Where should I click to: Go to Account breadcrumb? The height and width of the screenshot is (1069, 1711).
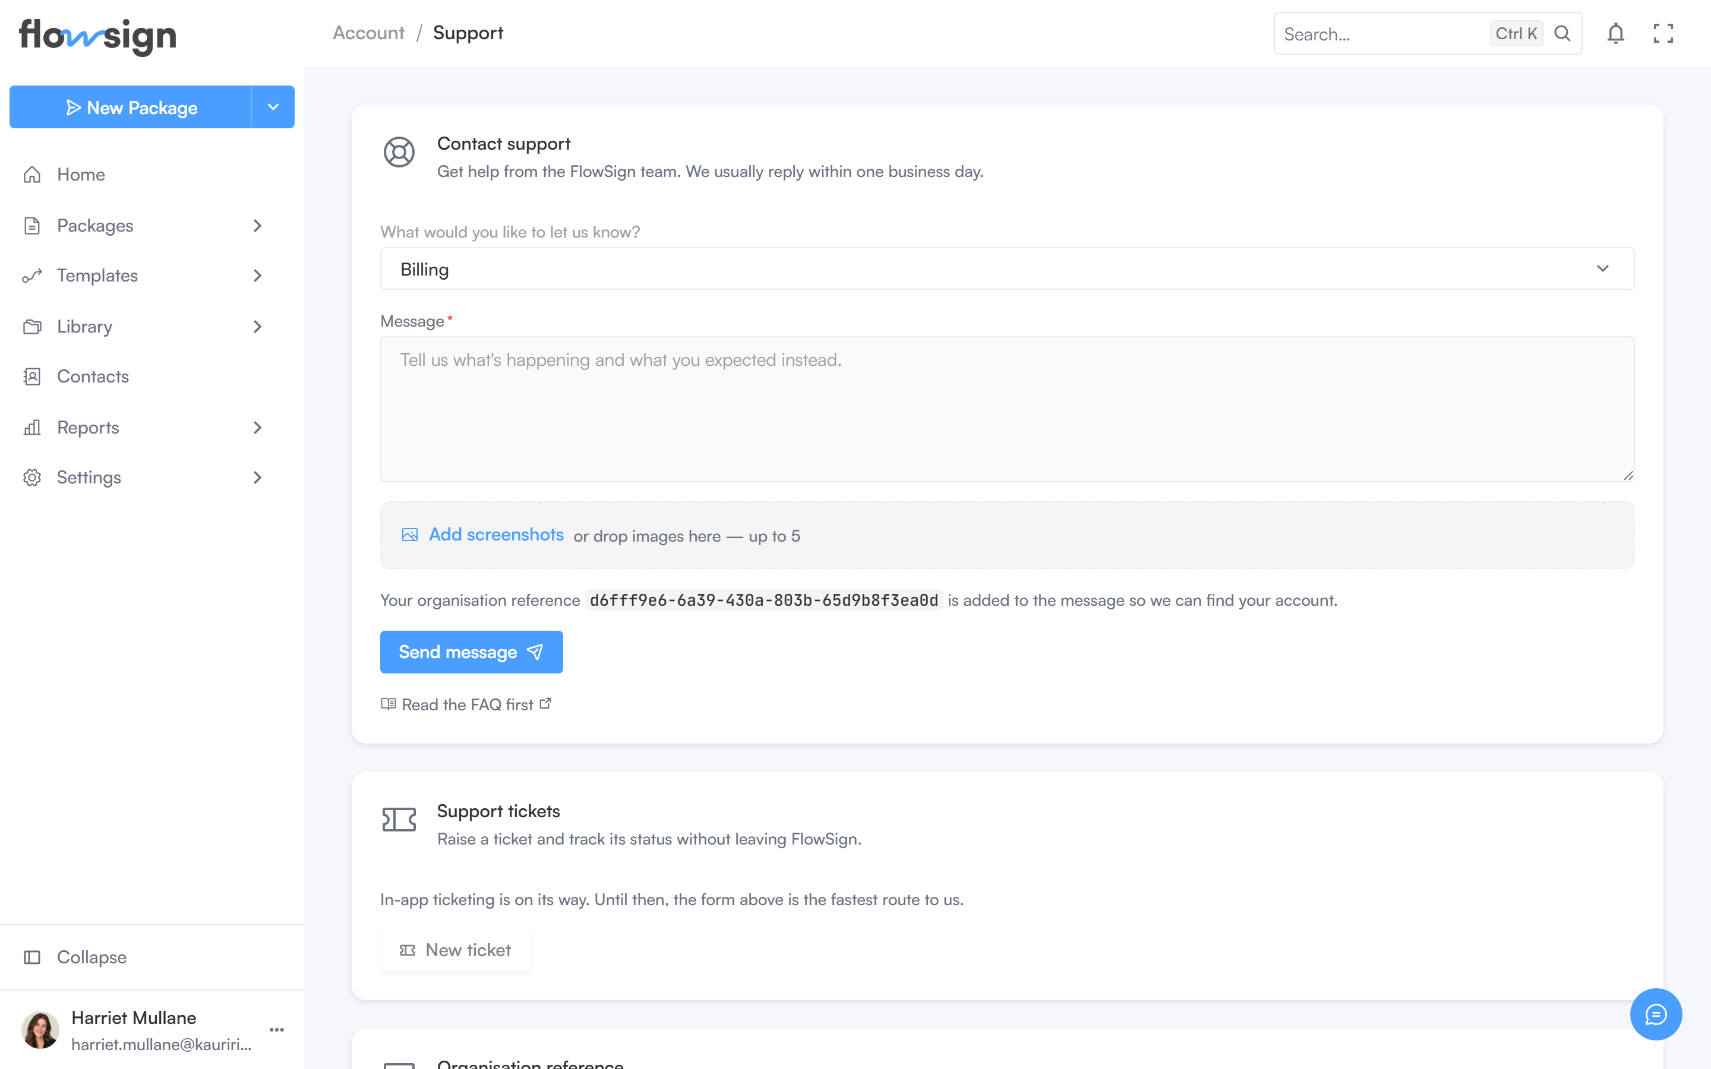tap(368, 33)
